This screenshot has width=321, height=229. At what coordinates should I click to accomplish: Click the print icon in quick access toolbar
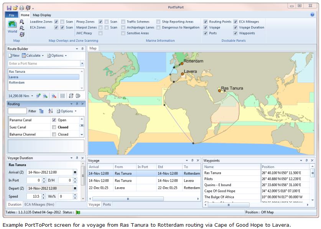(x=21, y=8)
